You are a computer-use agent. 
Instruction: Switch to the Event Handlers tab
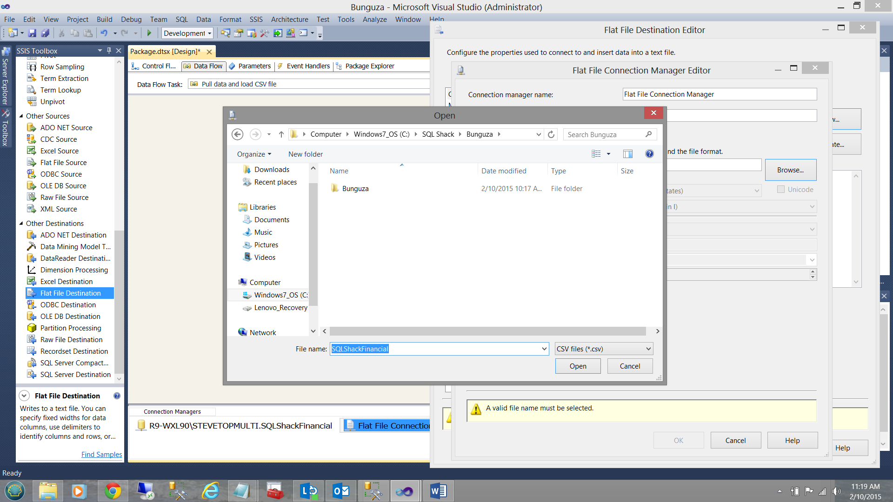click(307, 66)
